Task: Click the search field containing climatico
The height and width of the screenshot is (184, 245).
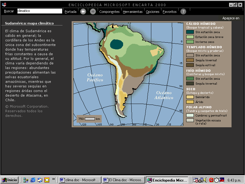Action: [x=40, y=11]
